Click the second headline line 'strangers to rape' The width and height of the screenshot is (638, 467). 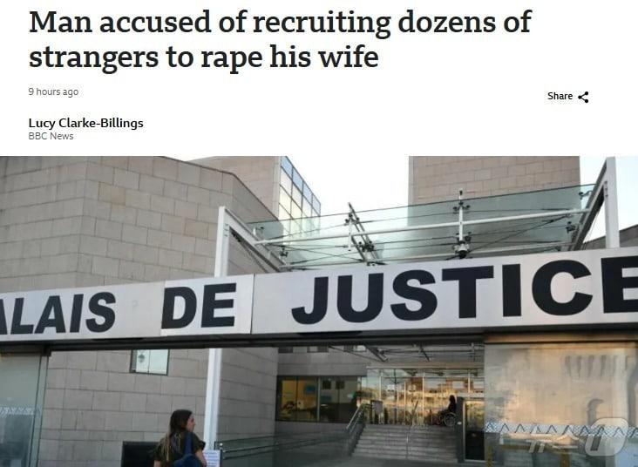(147, 58)
